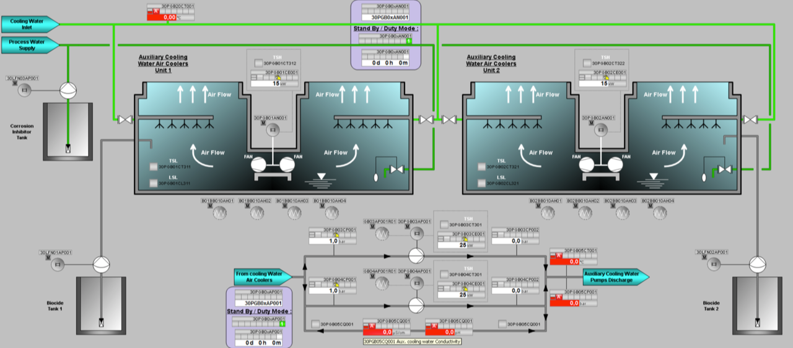Select the 30LFN01AP001 motor symbol

[x=58, y=264]
